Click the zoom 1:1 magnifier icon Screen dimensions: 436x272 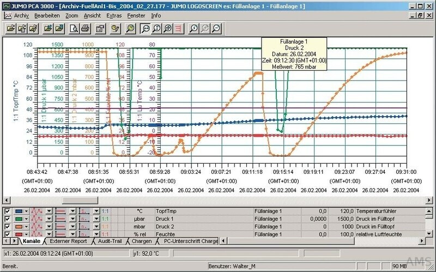coord(193,28)
